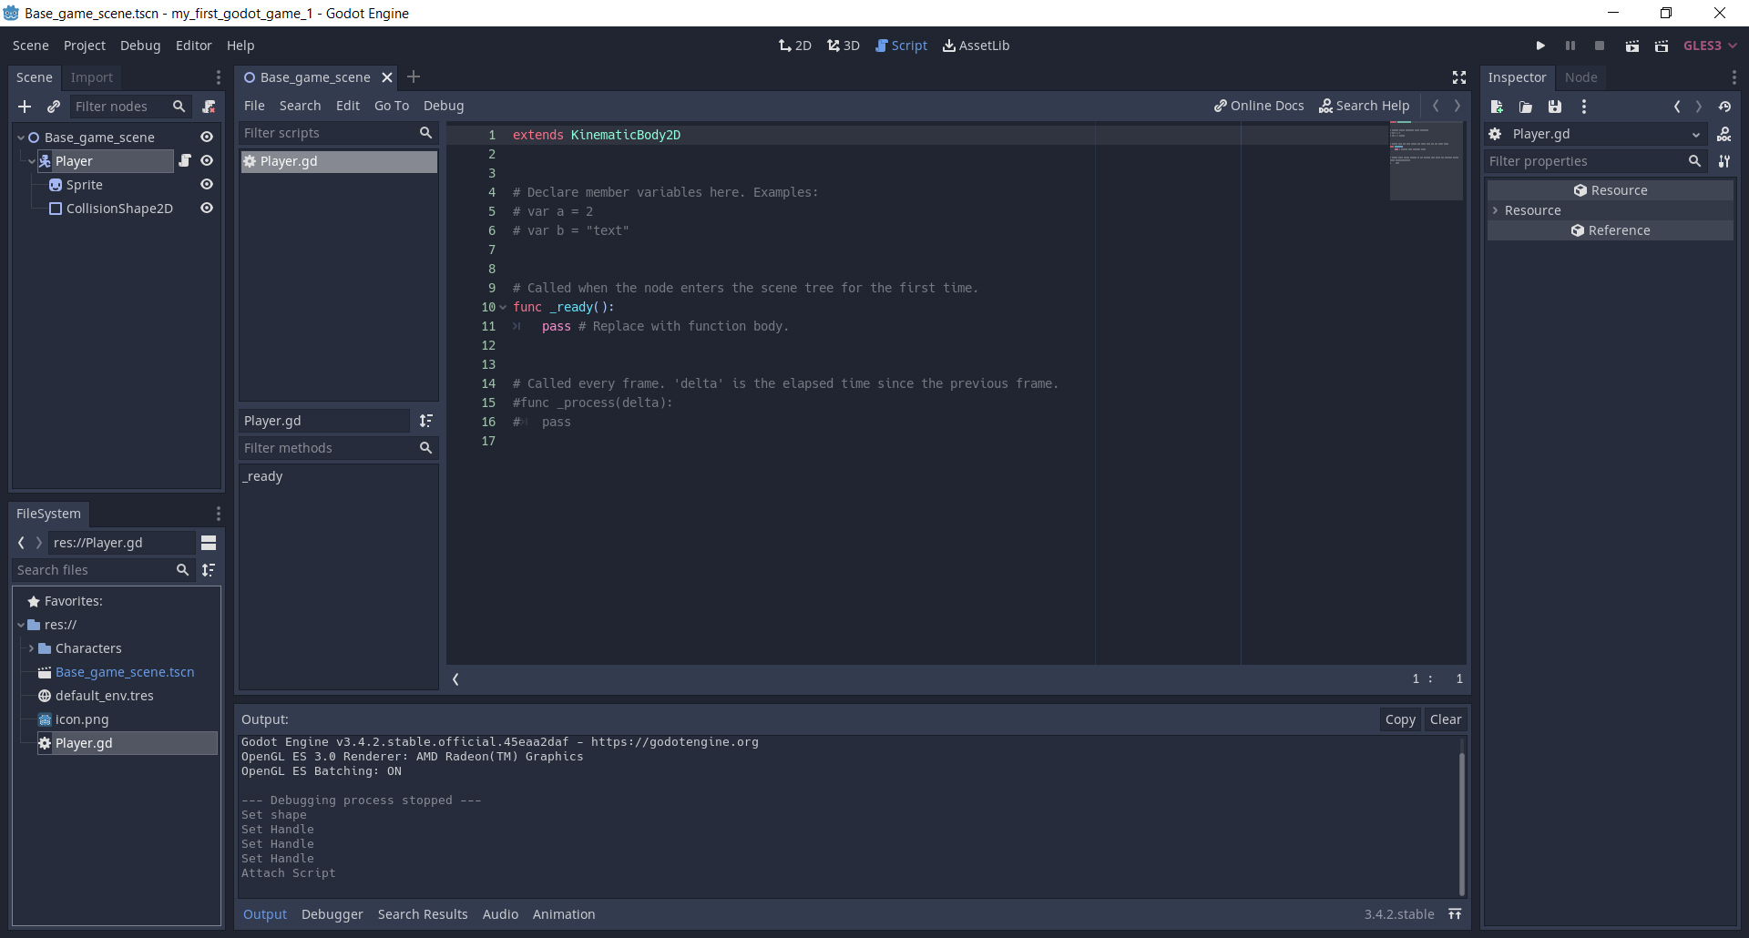Add a new child node
This screenshot has width=1749, height=938.
click(x=25, y=107)
